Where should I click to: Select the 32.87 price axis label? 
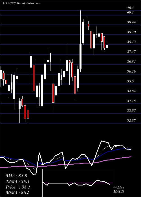[131, 120]
